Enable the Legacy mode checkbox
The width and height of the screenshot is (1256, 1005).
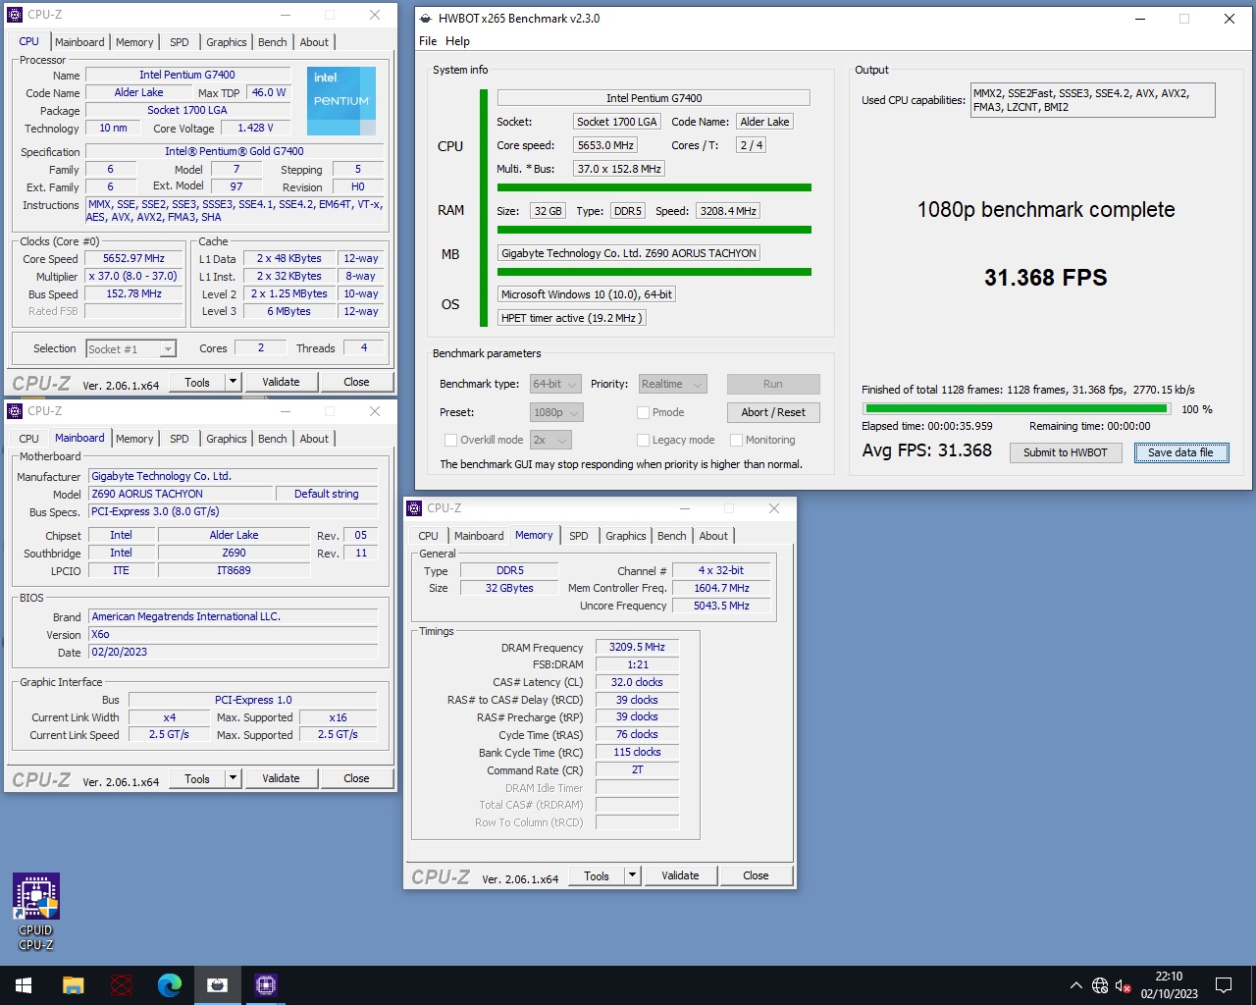644,441
